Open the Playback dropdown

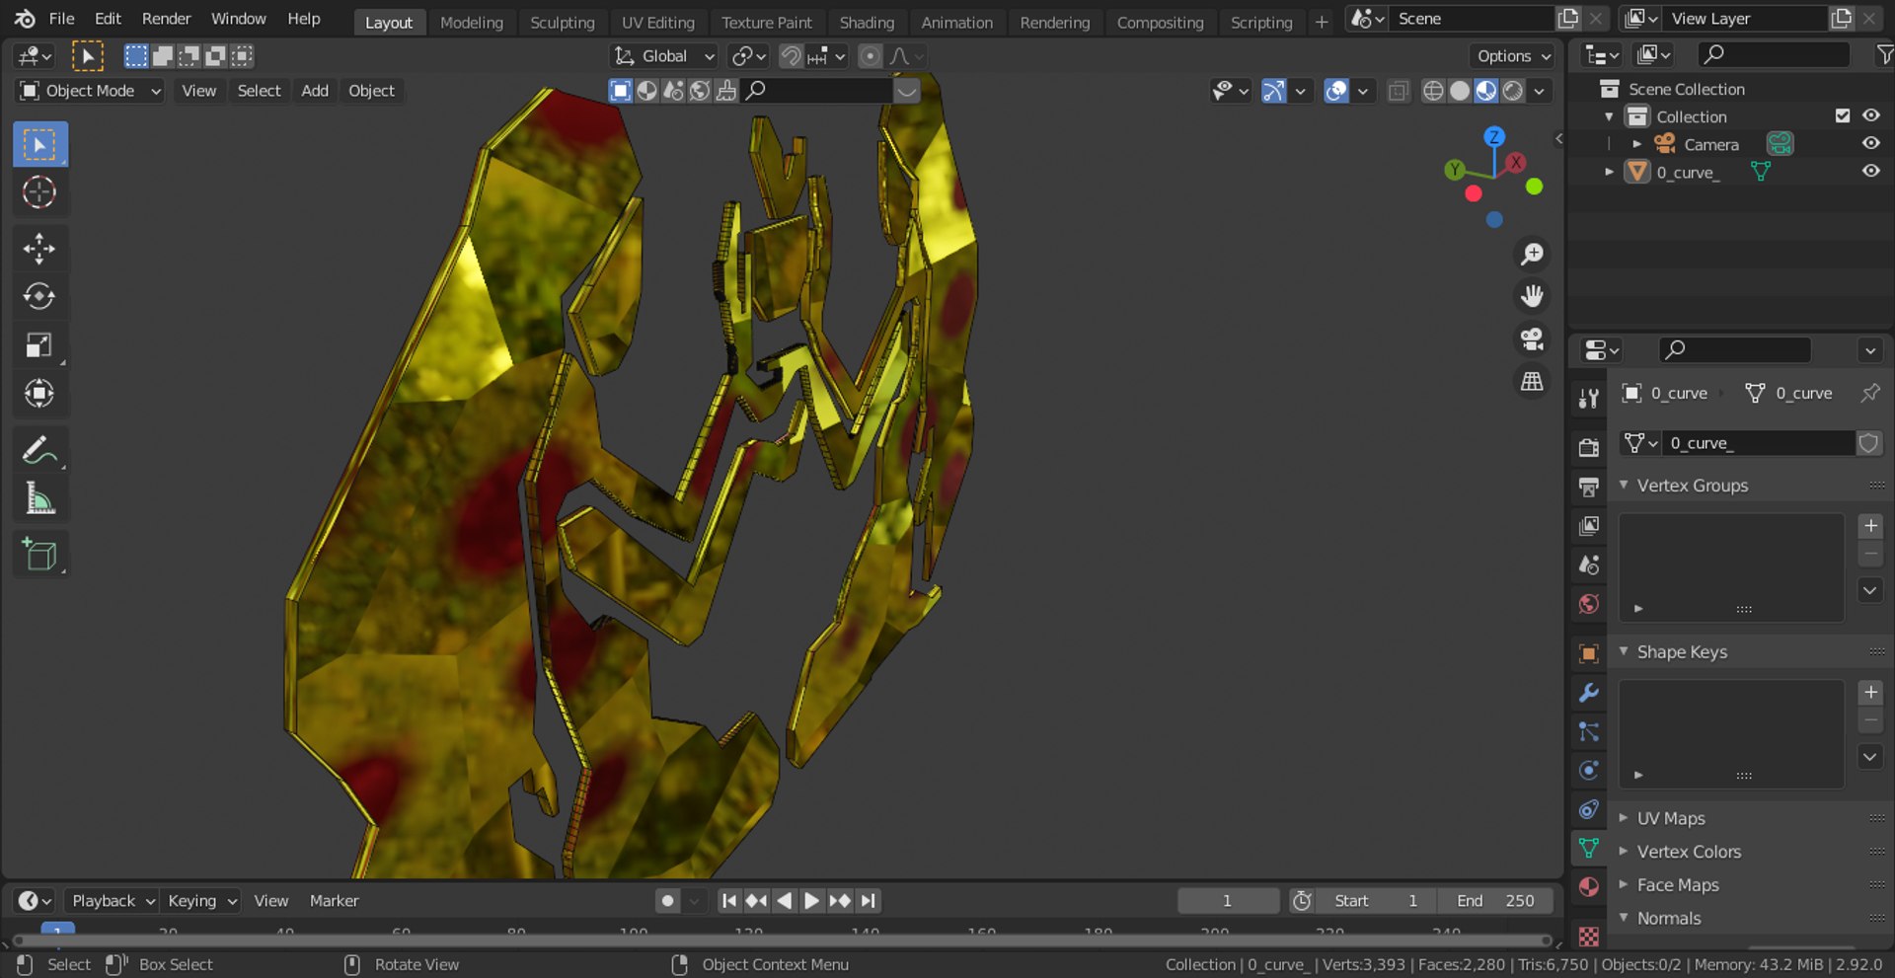(112, 900)
